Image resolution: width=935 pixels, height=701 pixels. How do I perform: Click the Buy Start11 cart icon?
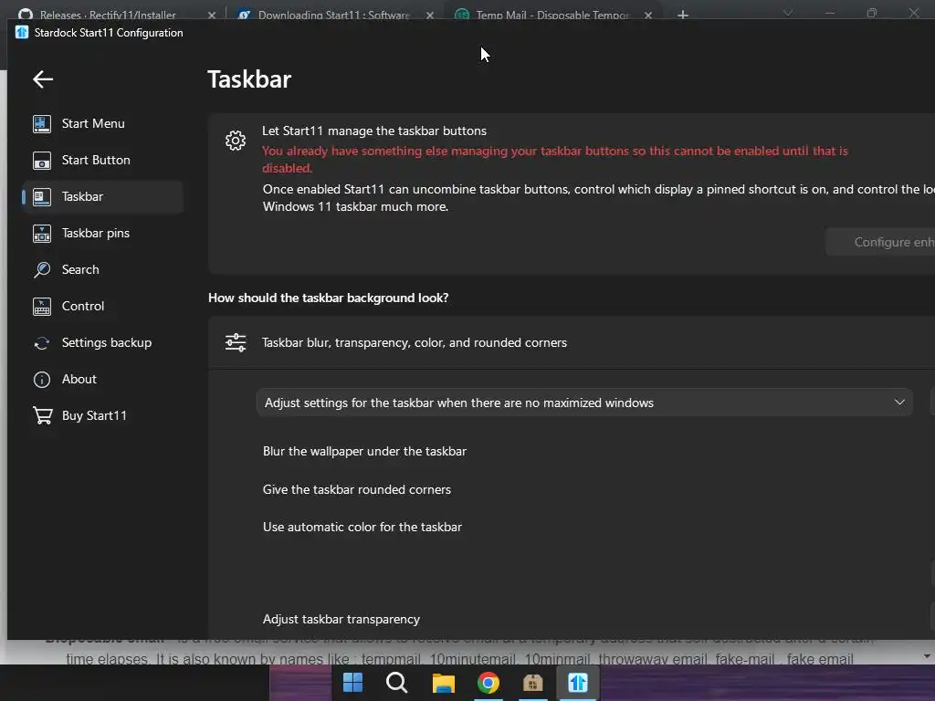click(42, 415)
